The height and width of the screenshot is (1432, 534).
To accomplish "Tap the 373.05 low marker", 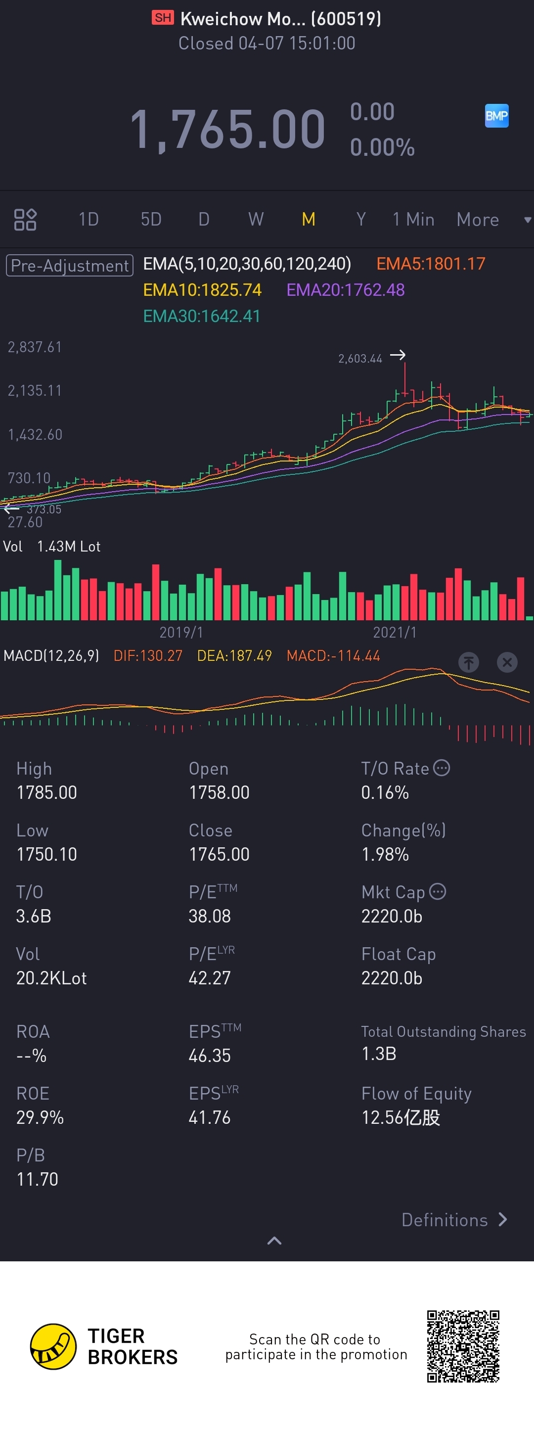I will (44, 509).
